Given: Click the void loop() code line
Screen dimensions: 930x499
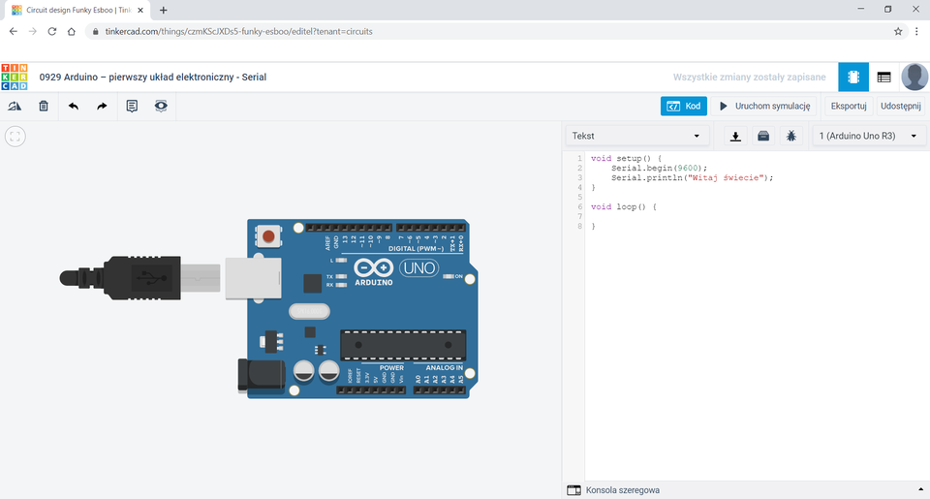Looking at the screenshot, I should (x=623, y=206).
